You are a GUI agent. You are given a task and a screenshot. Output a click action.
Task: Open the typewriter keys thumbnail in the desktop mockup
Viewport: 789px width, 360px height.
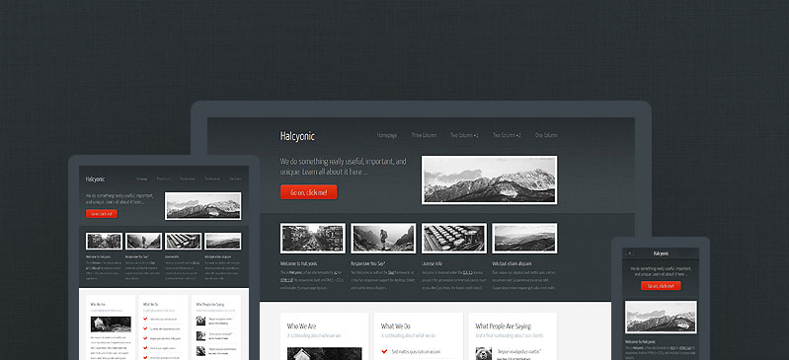click(x=454, y=238)
